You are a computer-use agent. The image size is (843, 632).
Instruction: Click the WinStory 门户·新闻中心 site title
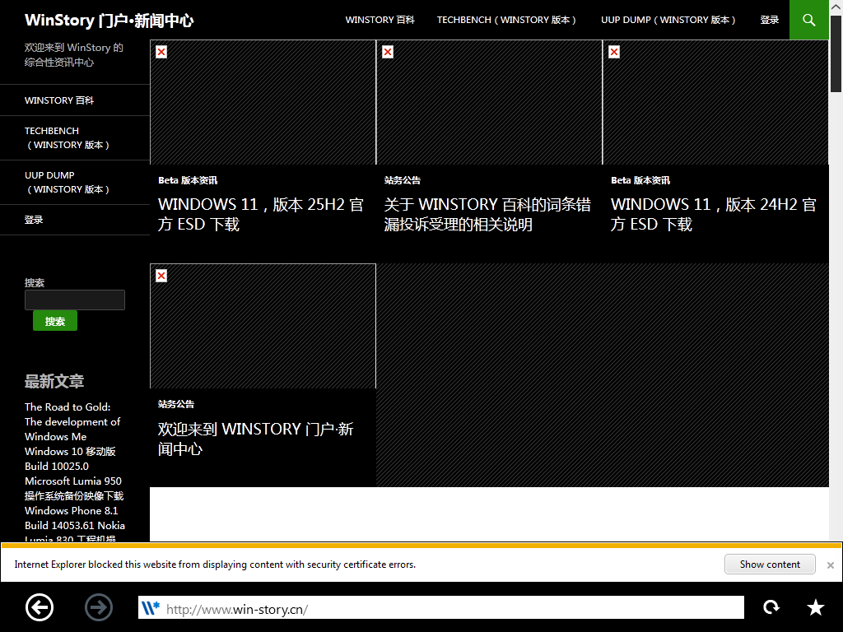click(x=109, y=21)
